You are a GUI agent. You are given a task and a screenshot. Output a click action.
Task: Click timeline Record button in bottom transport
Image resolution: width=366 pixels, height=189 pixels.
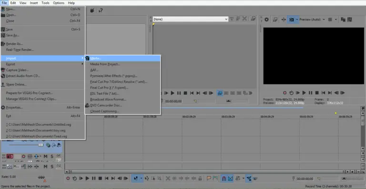click(x=68, y=179)
